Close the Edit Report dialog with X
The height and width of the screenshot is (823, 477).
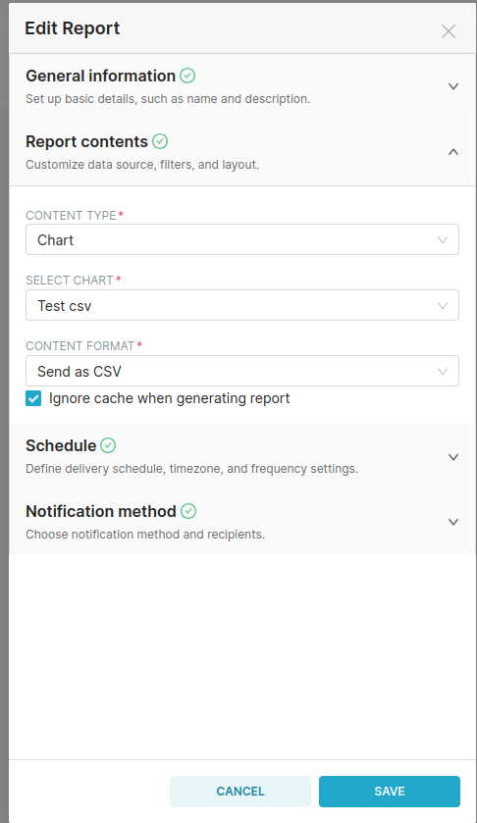pos(449,31)
